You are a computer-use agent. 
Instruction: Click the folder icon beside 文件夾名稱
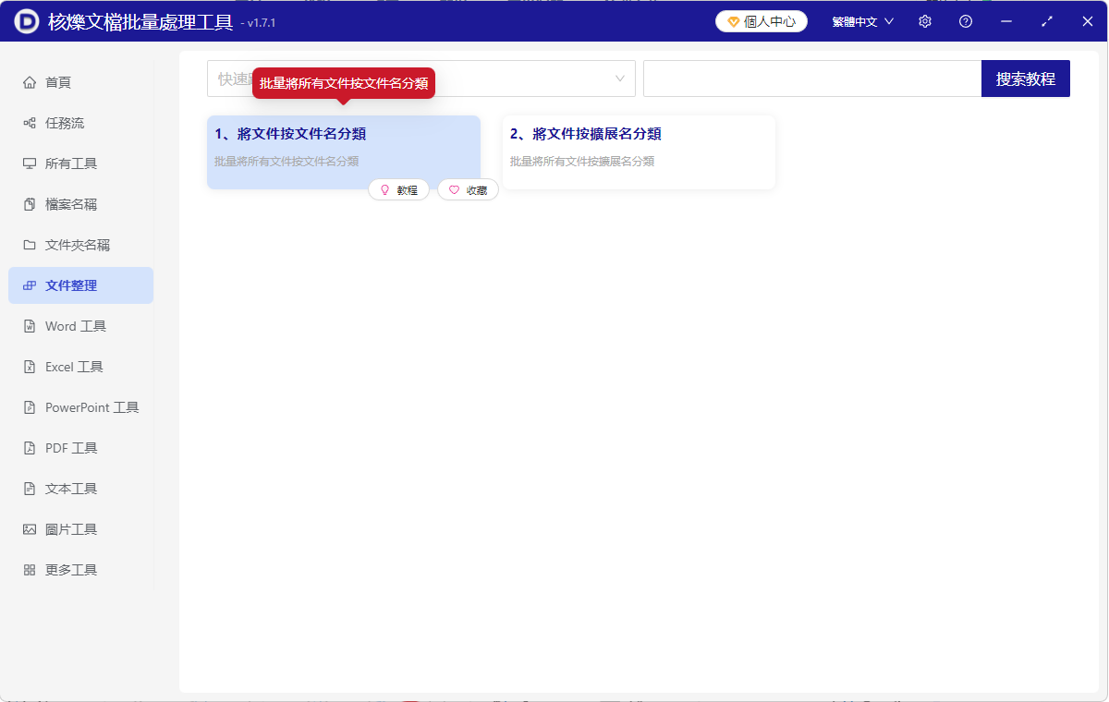click(30, 245)
